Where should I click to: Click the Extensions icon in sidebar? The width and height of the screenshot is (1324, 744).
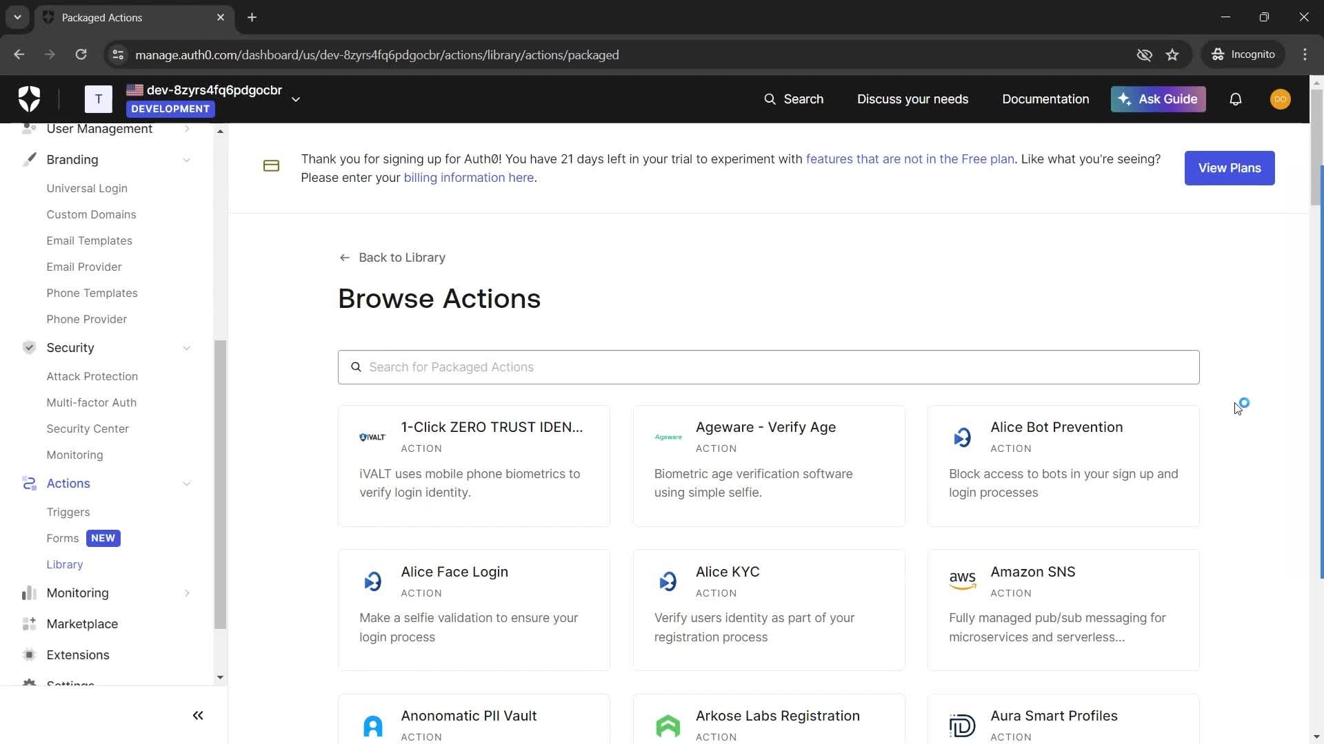tap(29, 655)
